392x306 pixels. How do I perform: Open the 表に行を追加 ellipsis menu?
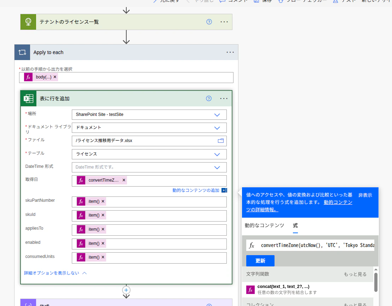pos(224,99)
